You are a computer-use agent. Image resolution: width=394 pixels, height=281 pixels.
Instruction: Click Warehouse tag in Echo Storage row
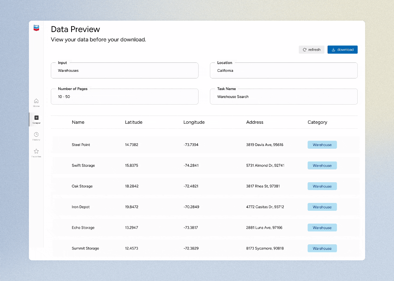pos(322,228)
